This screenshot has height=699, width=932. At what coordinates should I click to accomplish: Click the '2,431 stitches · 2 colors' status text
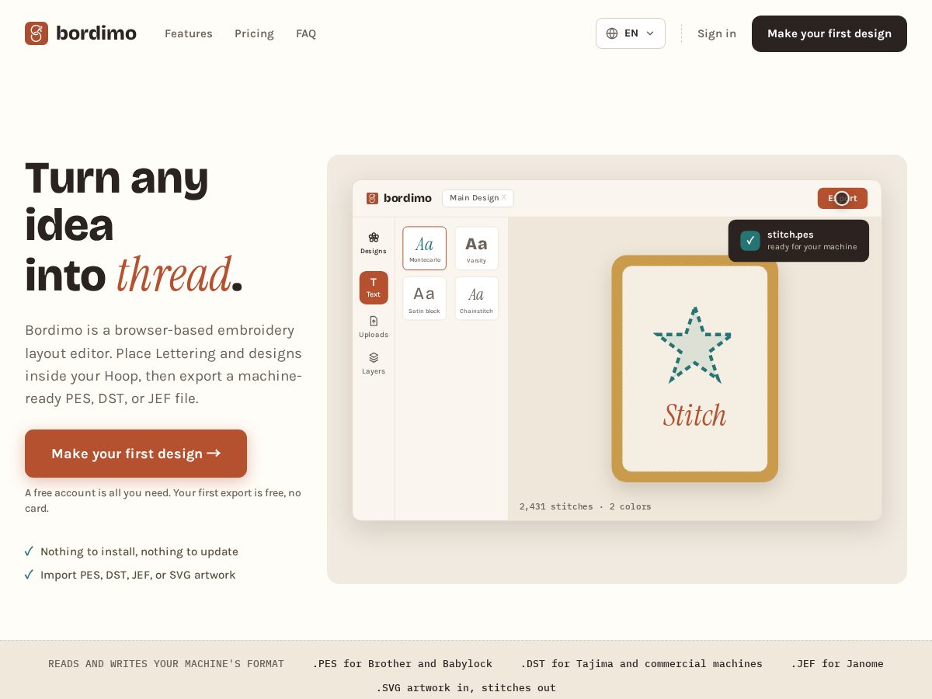click(x=586, y=506)
